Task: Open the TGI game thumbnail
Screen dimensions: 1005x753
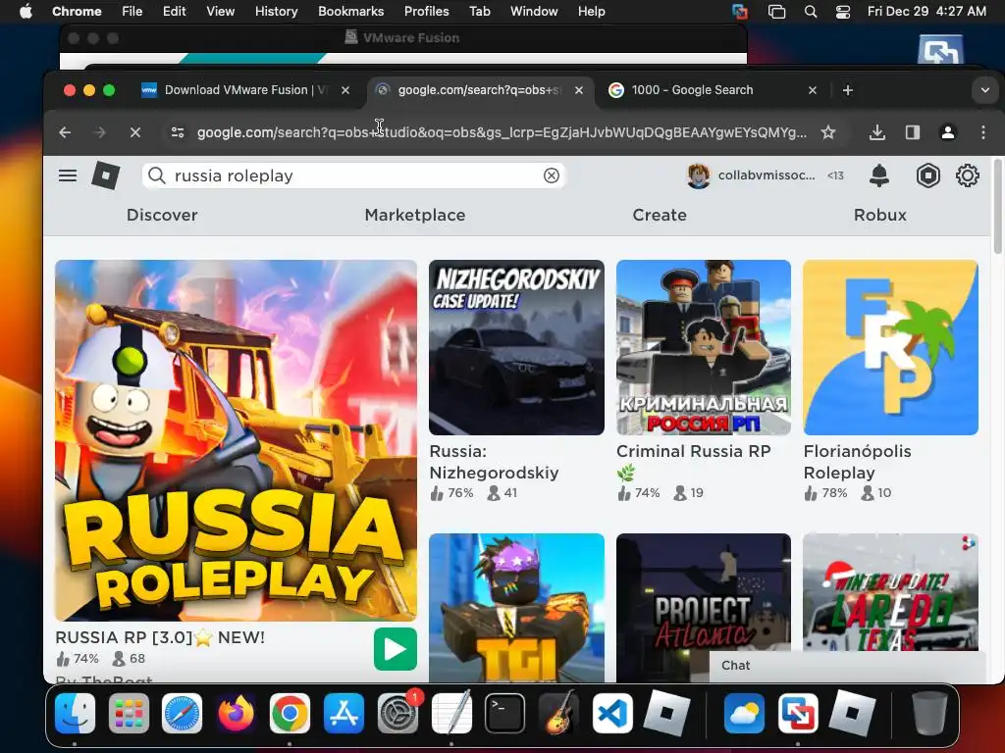Action: click(516, 608)
